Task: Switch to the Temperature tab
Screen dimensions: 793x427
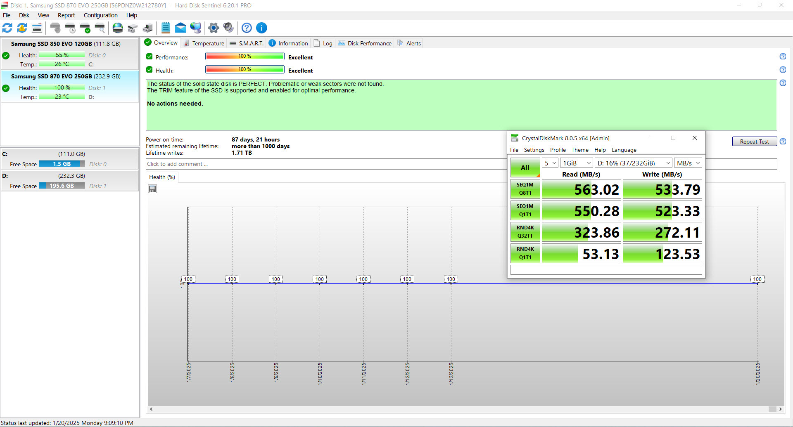Action: pos(204,43)
